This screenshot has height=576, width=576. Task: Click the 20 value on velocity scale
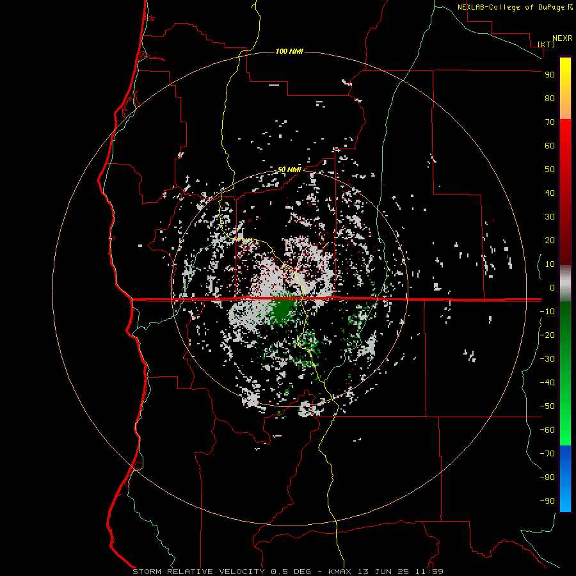[x=550, y=241]
